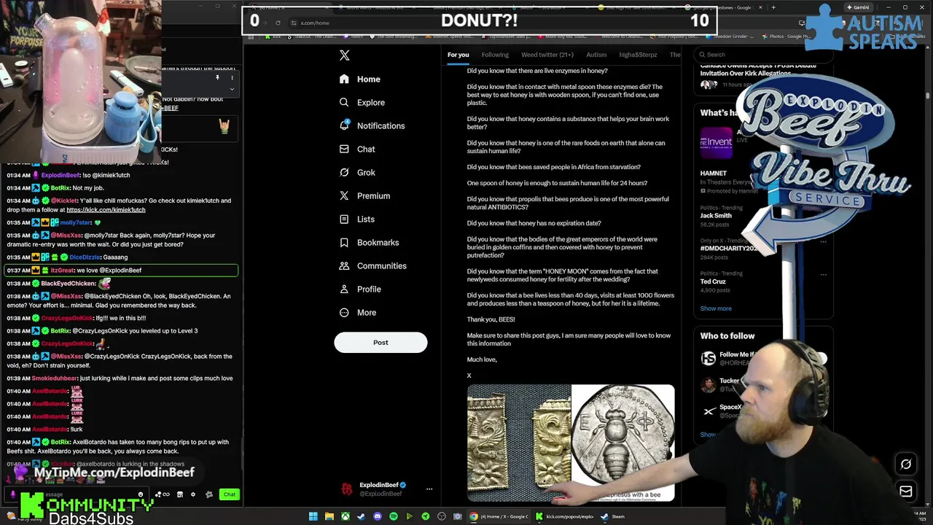Click the green Chat send button
The width and height of the screenshot is (933, 525).
click(230, 494)
